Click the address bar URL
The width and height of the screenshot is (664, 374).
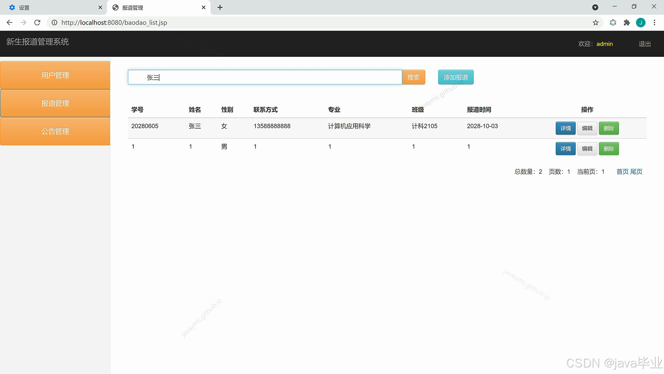pyautogui.click(x=114, y=23)
